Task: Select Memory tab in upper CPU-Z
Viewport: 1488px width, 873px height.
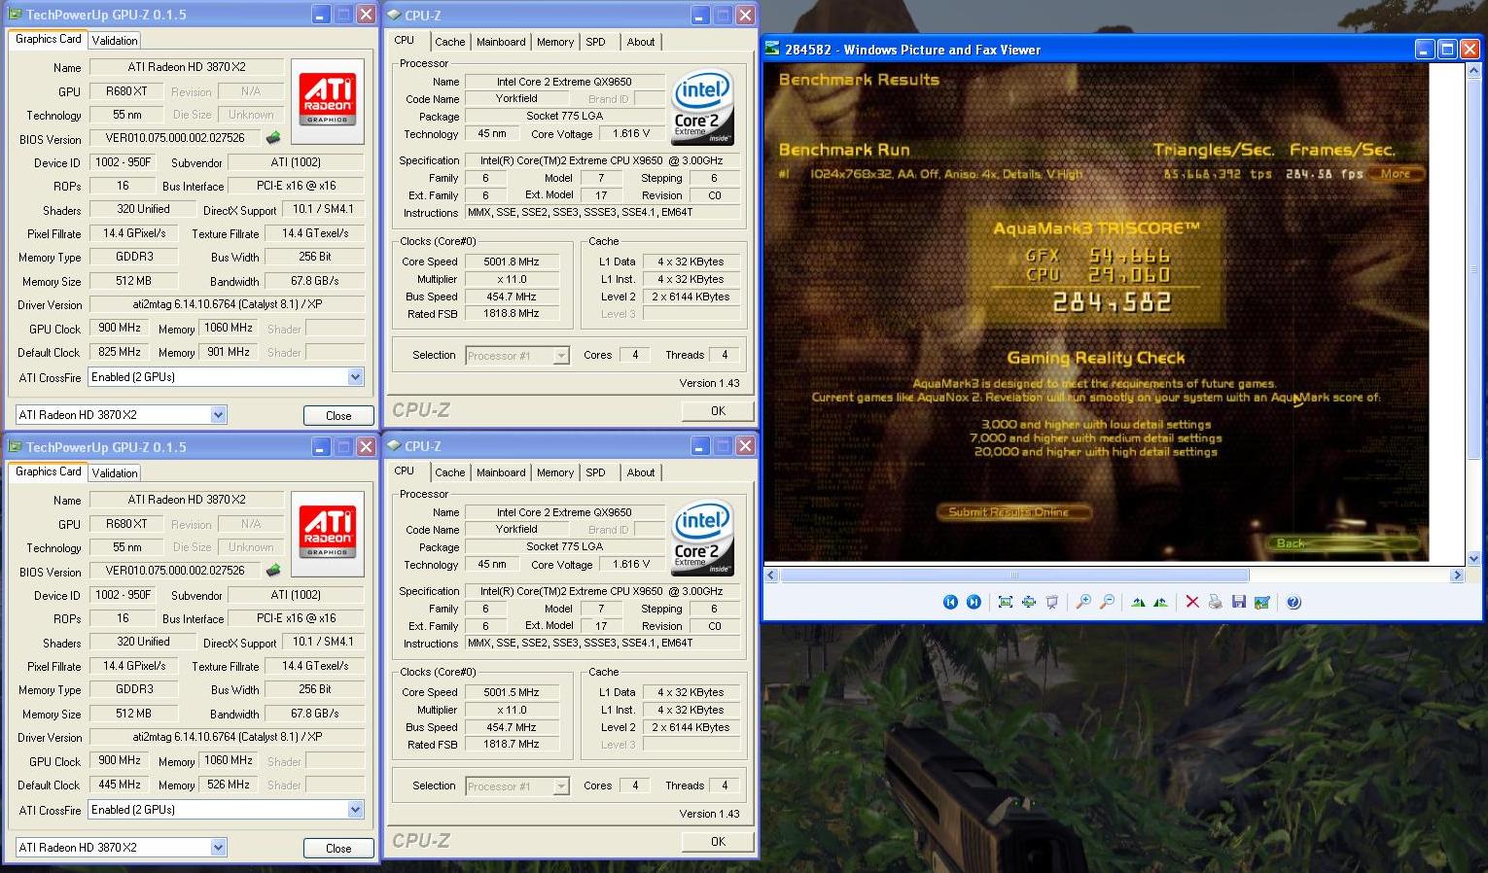Action: [555, 42]
